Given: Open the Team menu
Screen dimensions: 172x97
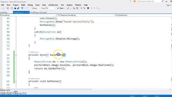Looking at the screenshot, I should click(x=37, y=5).
